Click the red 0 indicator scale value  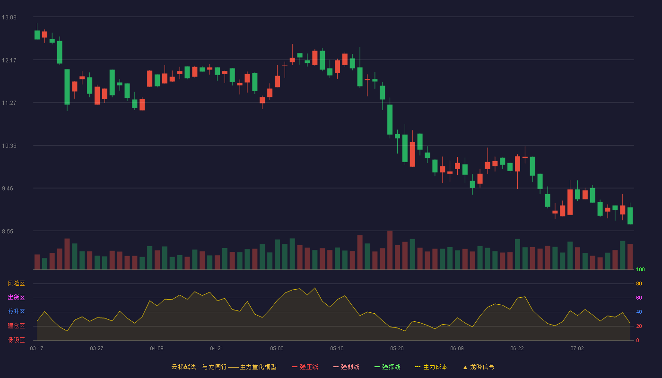(x=637, y=341)
